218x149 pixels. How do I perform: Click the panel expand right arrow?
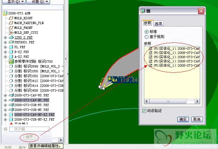tap(68, 74)
